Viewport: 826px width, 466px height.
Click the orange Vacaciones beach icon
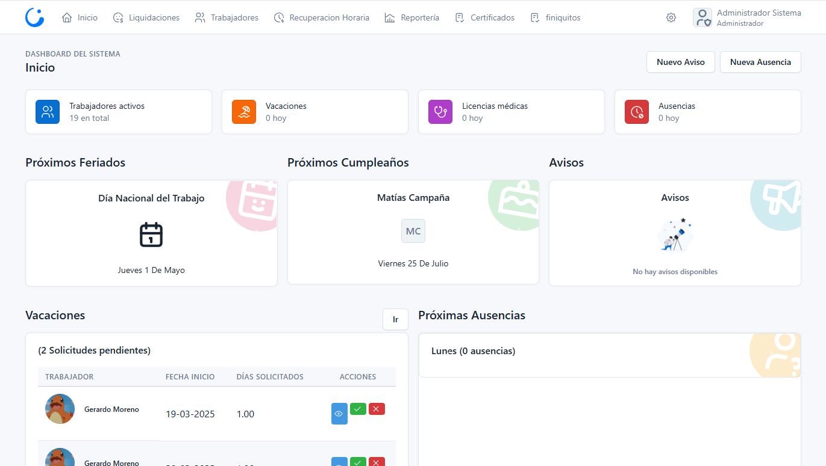[x=244, y=112]
